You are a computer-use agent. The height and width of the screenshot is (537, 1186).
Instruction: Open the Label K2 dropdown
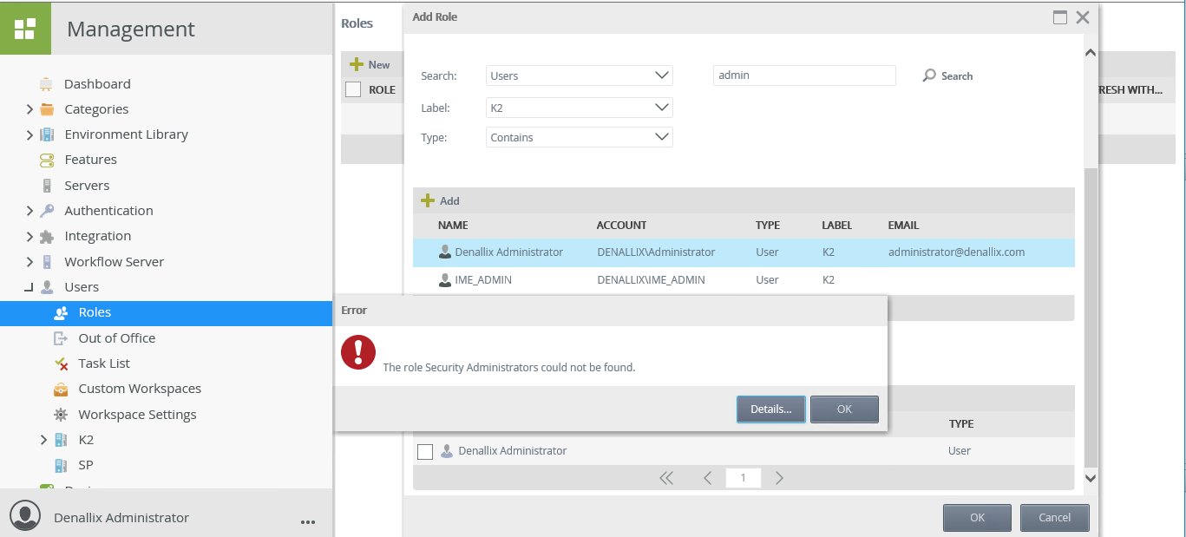click(x=580, y=108)
